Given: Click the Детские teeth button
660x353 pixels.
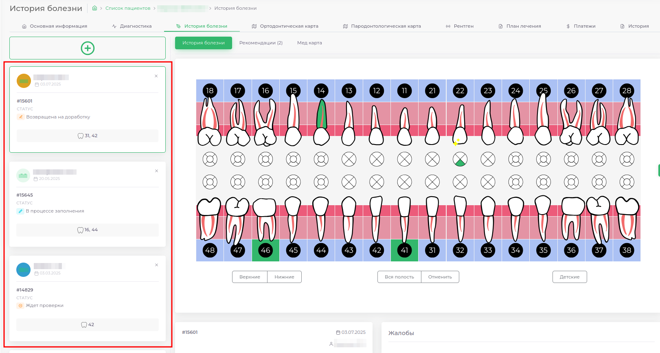Looking at the screenshot, I should tap(569, 277).
